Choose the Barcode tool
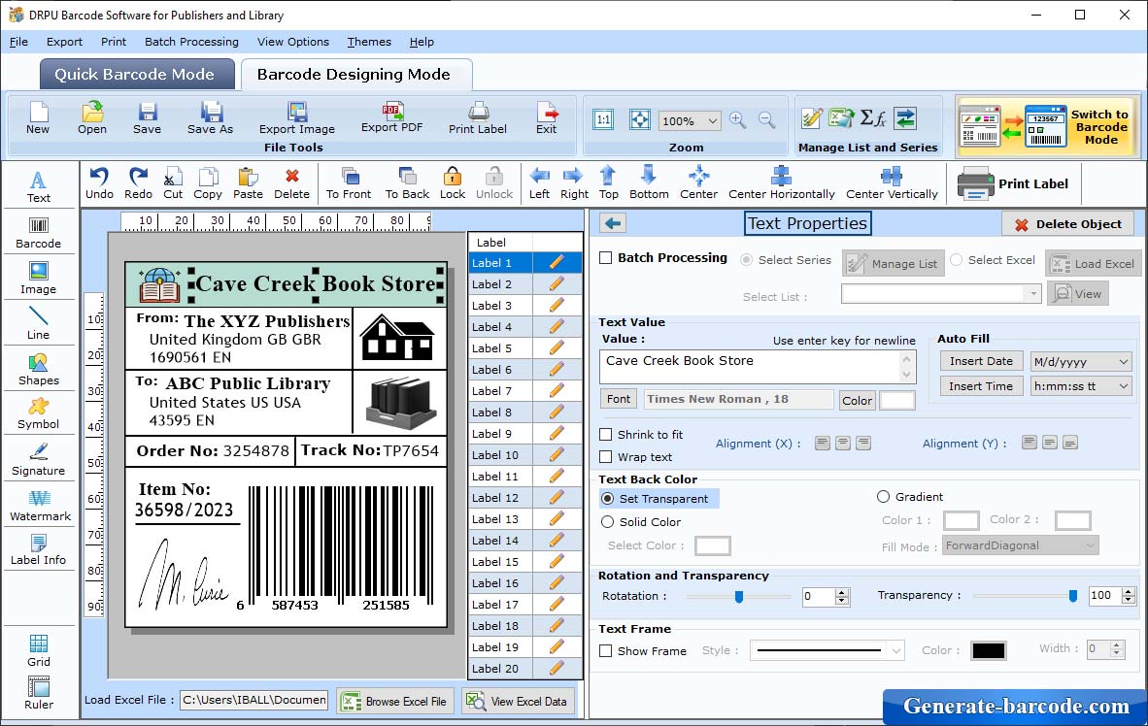The height and width of the screenshot is (726, 1148). [38, 233]
